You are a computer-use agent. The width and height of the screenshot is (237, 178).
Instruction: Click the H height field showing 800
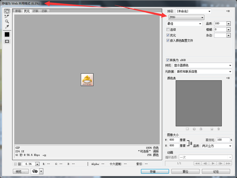(174, 145)
